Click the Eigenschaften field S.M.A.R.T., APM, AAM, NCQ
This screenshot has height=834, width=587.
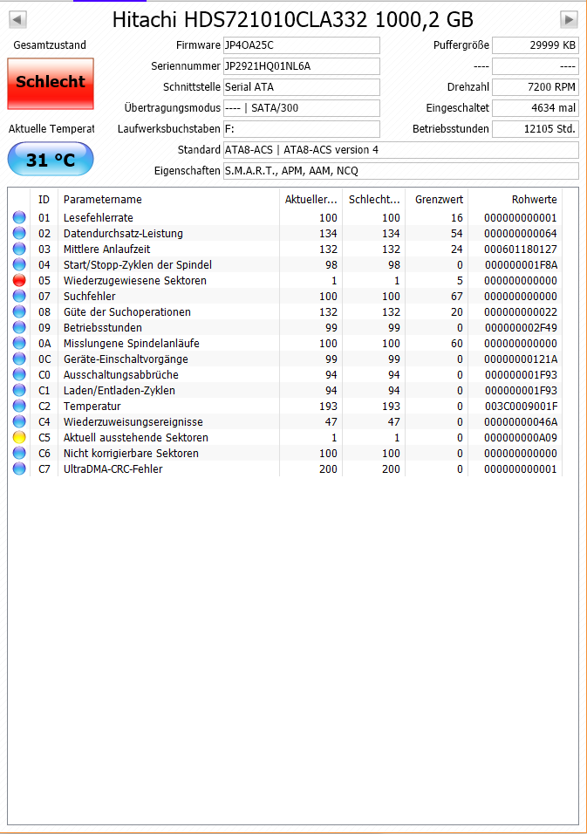pos(401,171)
